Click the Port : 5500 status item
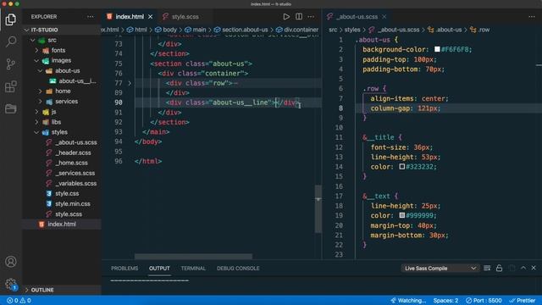Screen dimensions: 542x305 pyautogui.click(x=484, y=301)
